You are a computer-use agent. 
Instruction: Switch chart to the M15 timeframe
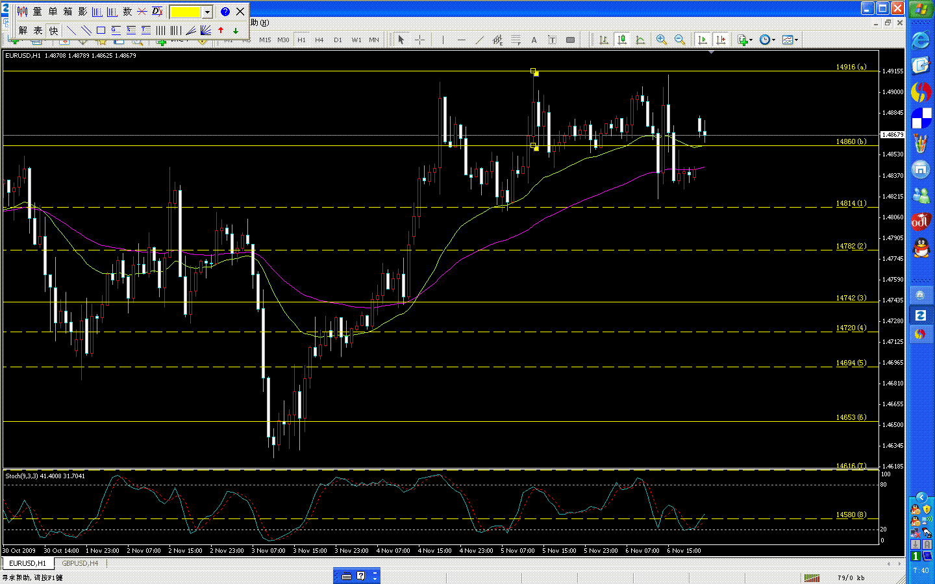(x=265, y=40)
